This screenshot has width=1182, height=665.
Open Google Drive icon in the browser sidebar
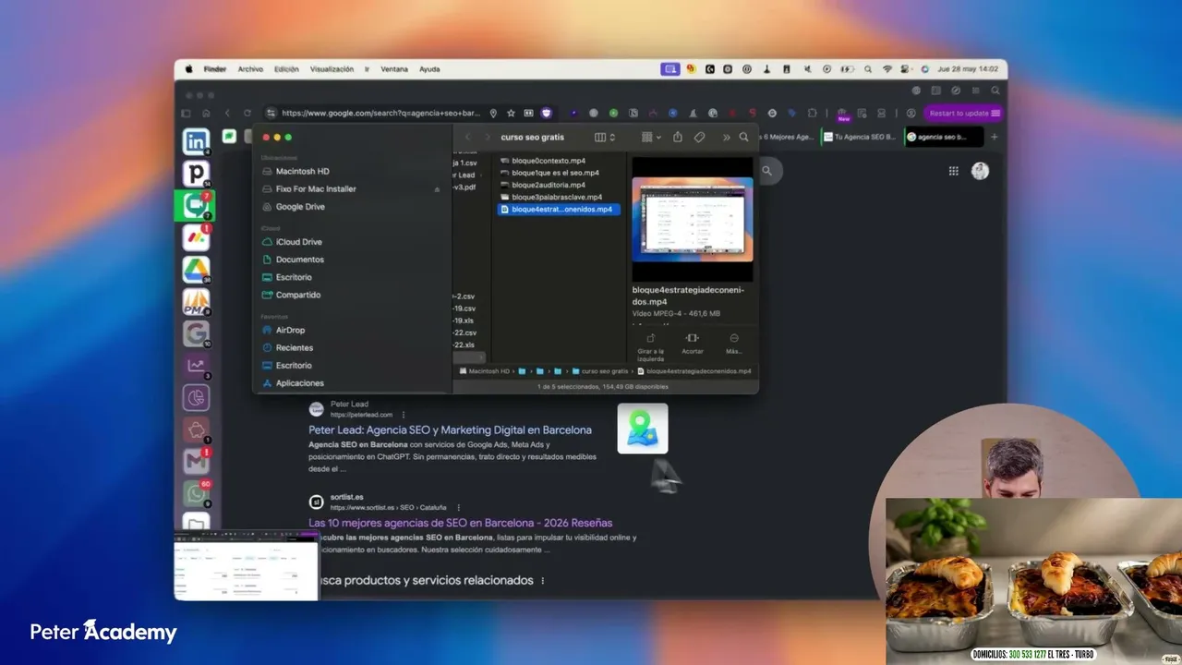(x=196, y=270)
